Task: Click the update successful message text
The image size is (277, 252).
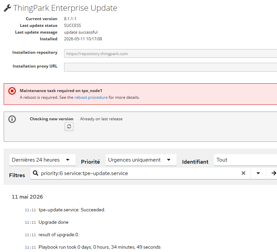Action: point(81,32)
